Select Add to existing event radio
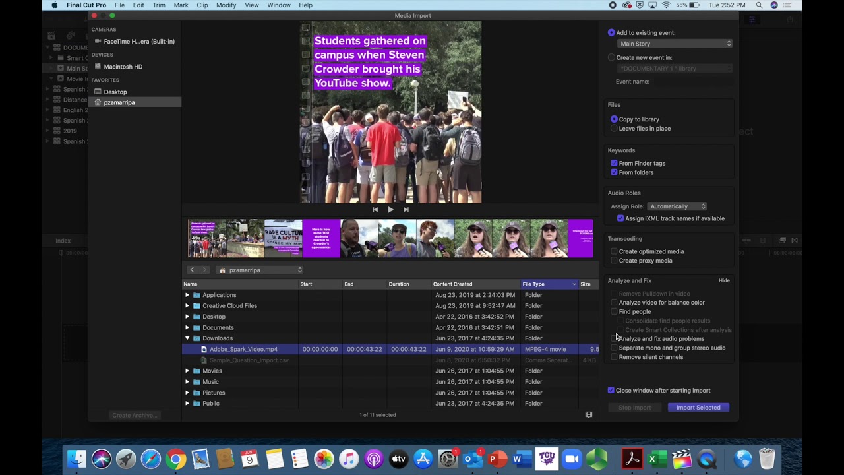Image resolution: width=844 pixels, height=475 pixels. [x=611, y=32]
